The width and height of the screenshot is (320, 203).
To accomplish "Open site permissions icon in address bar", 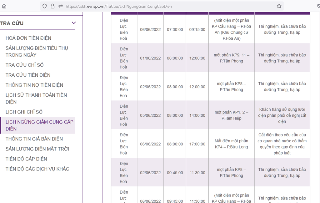I will (61, 6).
